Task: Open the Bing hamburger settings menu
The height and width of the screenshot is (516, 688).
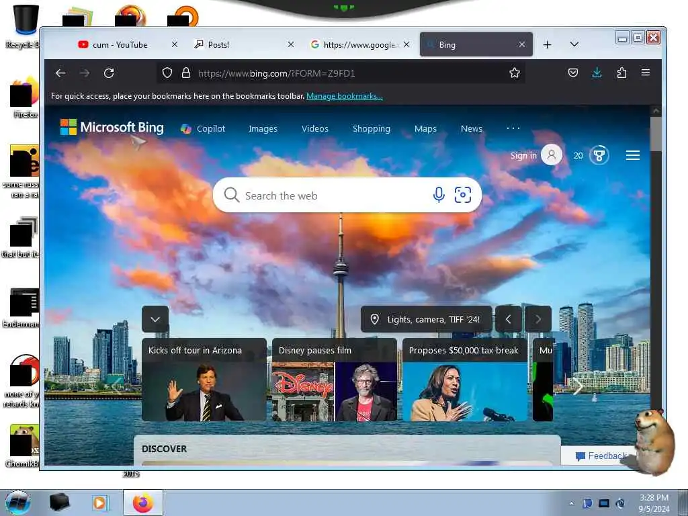Action: tap(632, 155)
